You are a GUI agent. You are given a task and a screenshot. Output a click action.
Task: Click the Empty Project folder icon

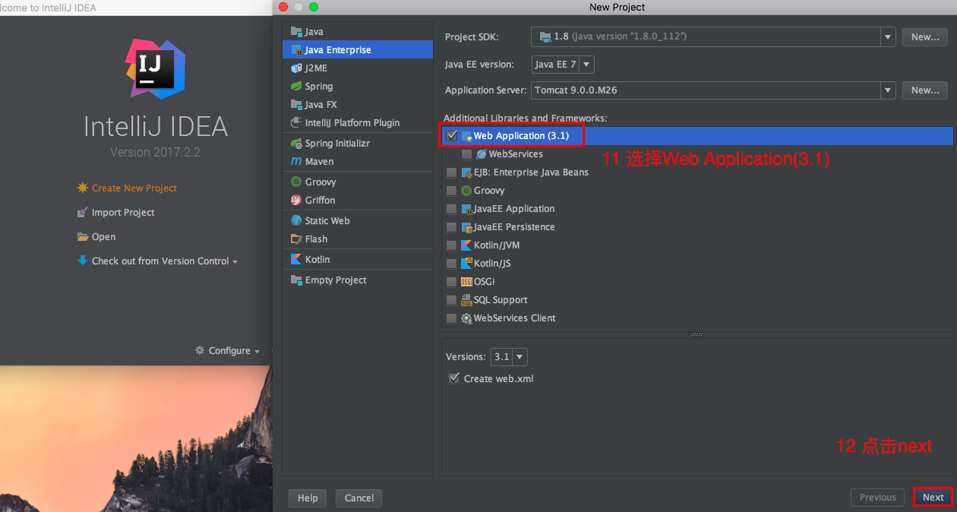(296, 280)
